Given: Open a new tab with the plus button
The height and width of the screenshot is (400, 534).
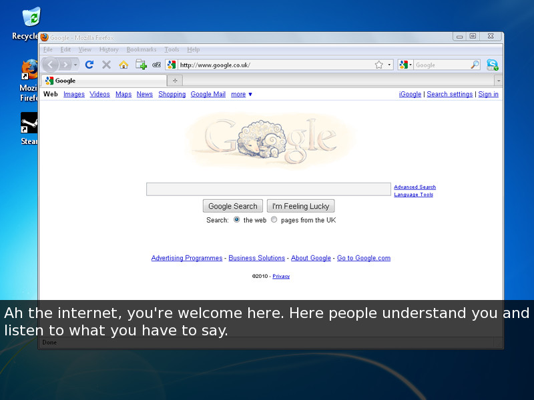Looking at the screenshot, I should click(x=175, y=81).
